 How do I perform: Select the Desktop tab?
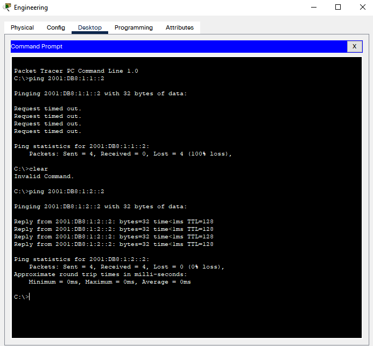pyautogui.click(x=90, y=27)
